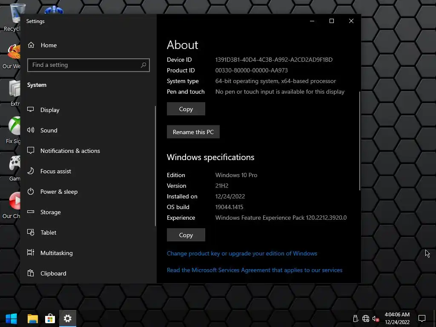The height and width of the screenshot is (327, 436).
Task: Select the Product ID value 00330-80000-00000-AA973
Action: coord(251,70)
